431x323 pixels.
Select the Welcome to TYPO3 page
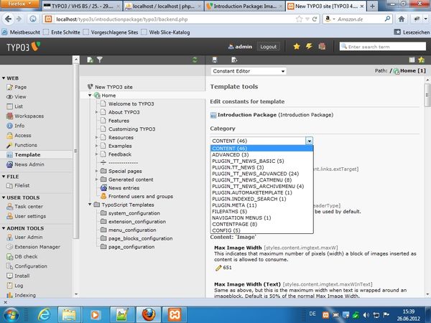131,104
